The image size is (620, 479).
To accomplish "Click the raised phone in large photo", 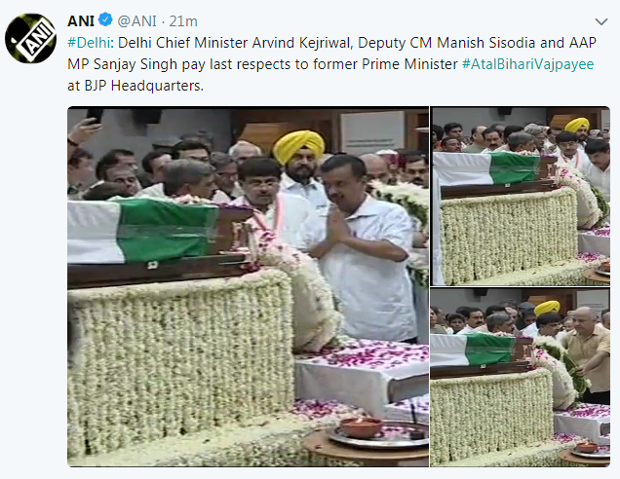I will 95,115.
